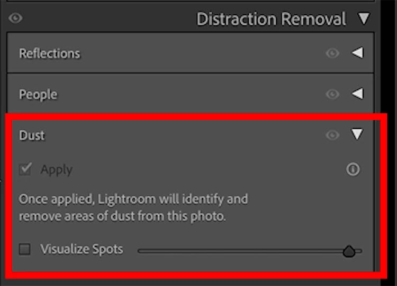Click the Distraction Removal panel title
Screen dimensions: 397x286
coord(271,20)
